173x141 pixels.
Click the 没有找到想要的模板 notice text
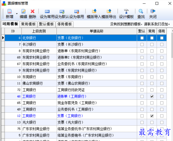140,24
